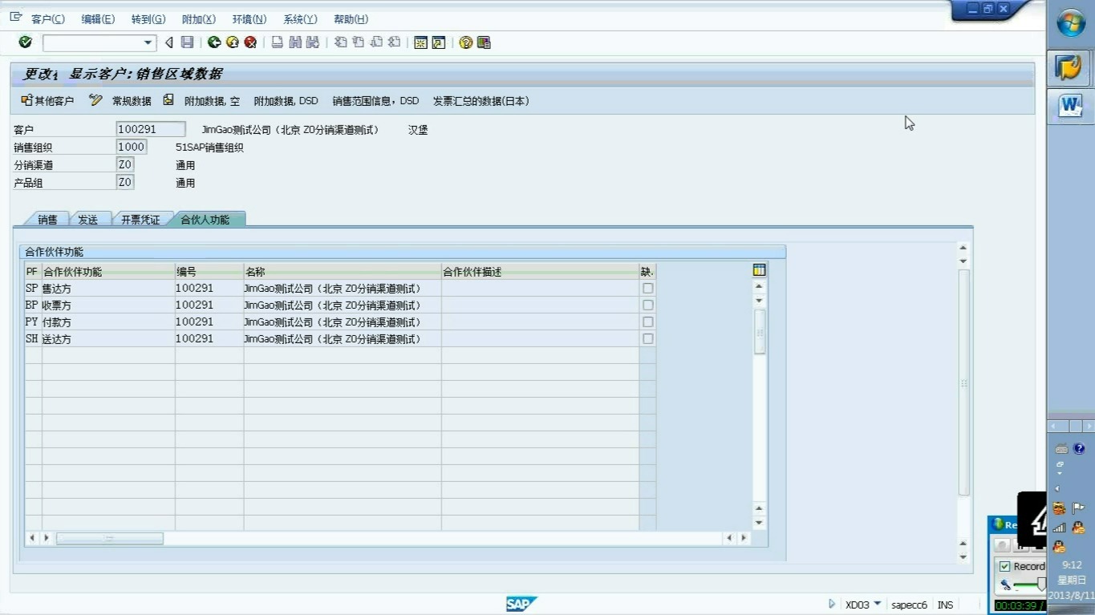This screenshot has height=615, width=1095.
Task: Click the Previous Page icon
Action: (x=359, y=42)
